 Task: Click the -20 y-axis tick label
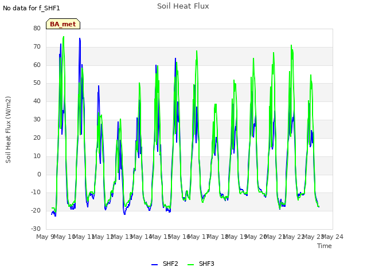(x=36, y=210)
